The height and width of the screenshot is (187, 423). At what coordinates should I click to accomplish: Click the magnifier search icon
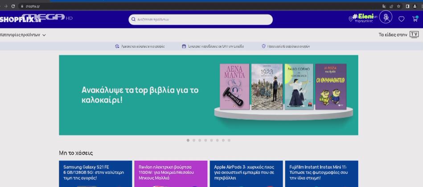click(x=133, y=20)
